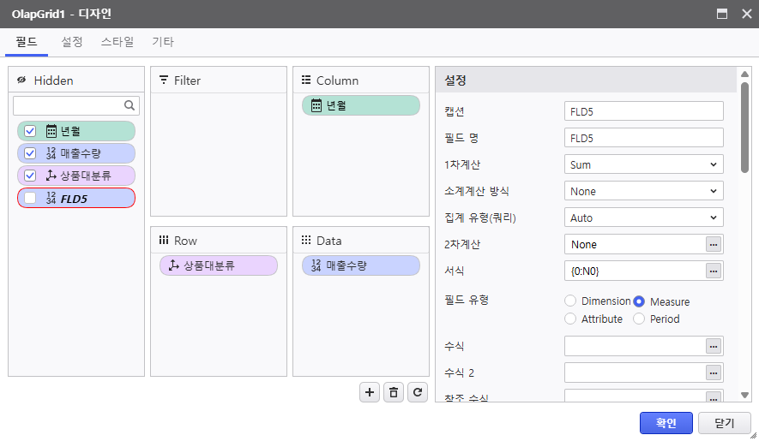Open the 집계 유형(쿼리) Auto dropdown

coord(643,218)
